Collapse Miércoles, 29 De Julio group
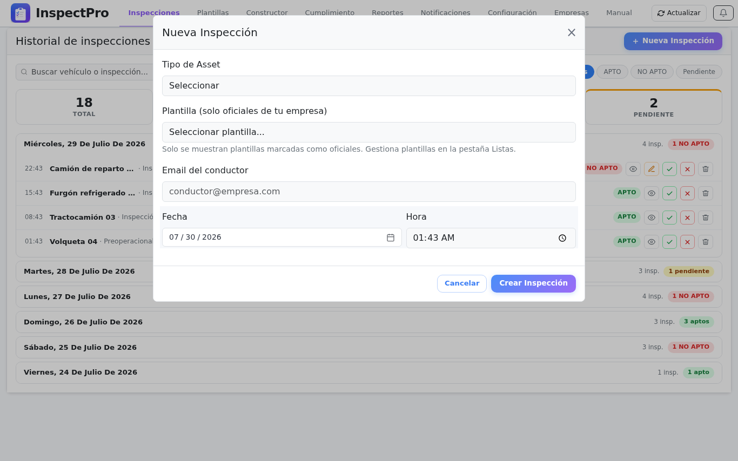 pos(369,144)
